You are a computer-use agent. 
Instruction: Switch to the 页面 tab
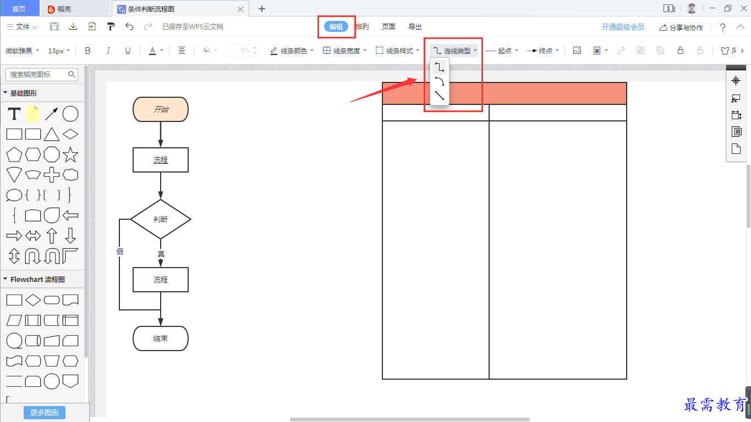388,26
